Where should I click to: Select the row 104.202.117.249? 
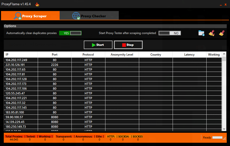113,60
